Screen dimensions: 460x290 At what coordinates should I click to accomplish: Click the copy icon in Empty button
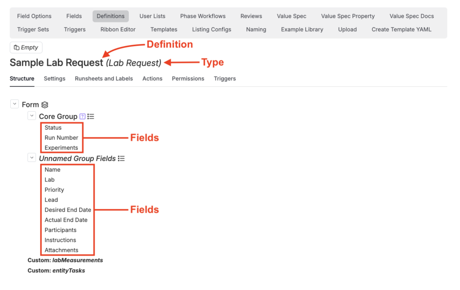click(x=17, y=48)
